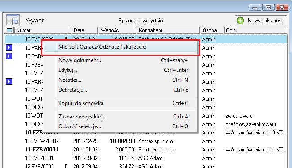Click the Wybór label
292x168 pixels.
pyautogui.click(x=35, y=20)
